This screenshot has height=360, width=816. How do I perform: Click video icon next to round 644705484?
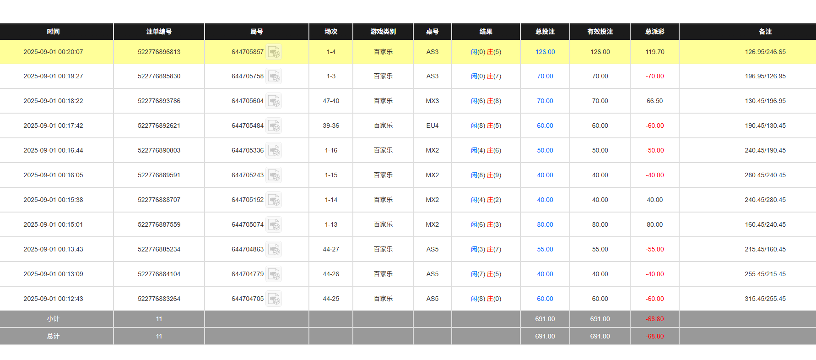(274, 126)
